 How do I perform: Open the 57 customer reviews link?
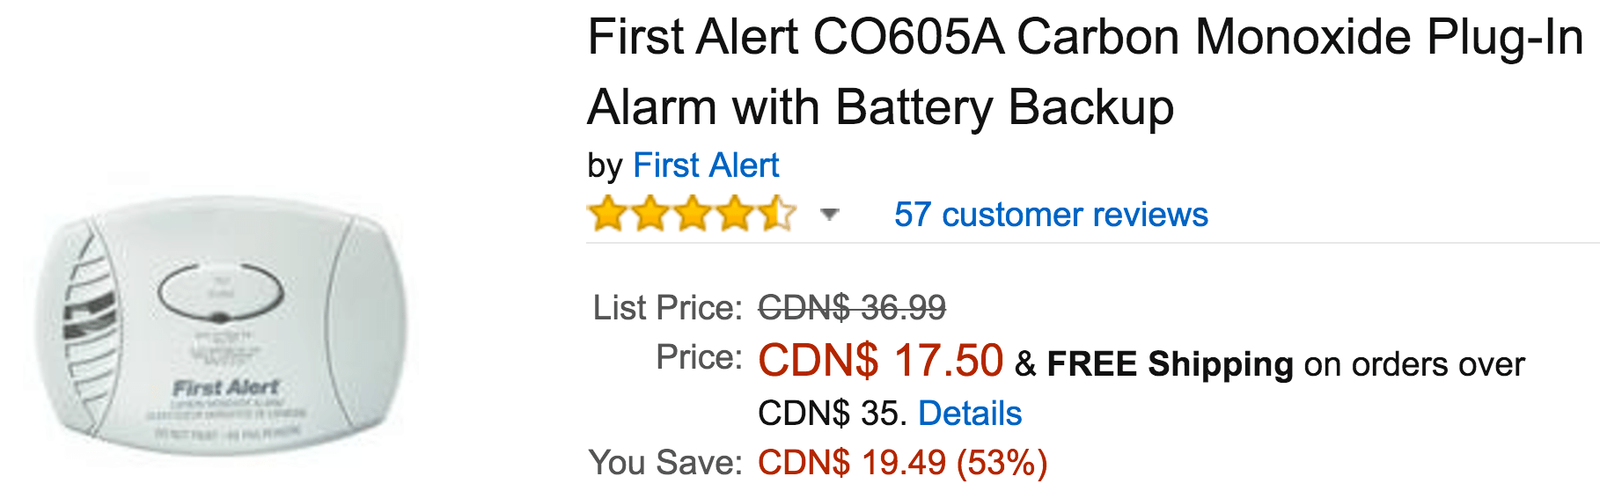[x=1051, y=215]
